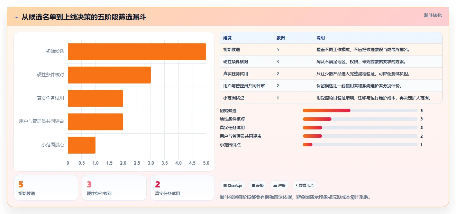
Task: Click the 初始候选 progress bar
Action: point(360,110)
